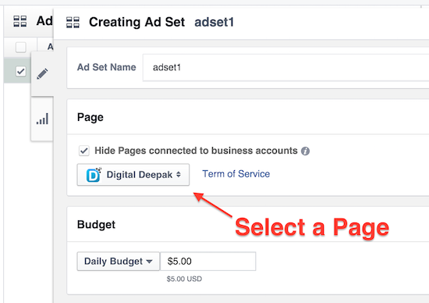Click the Digital Deepak page logo

(94, 175)
